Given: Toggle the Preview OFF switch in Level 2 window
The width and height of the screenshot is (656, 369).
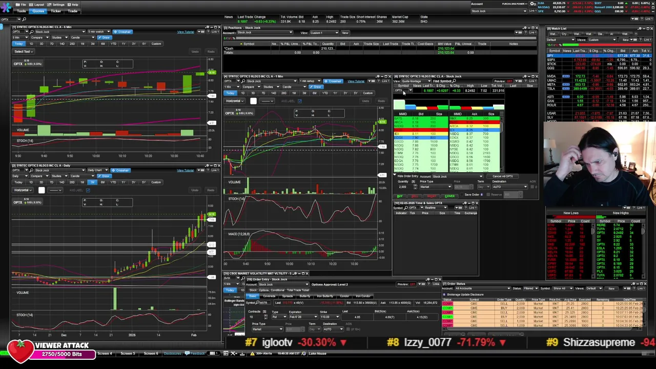Looking at the screenshot, I should [x=509, y=81].
